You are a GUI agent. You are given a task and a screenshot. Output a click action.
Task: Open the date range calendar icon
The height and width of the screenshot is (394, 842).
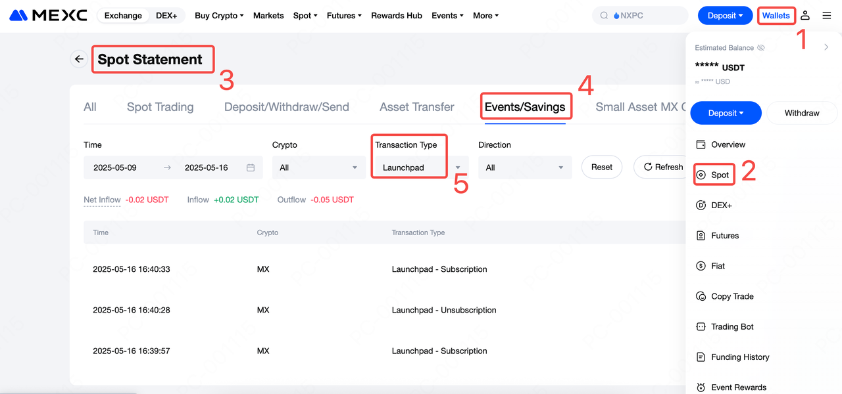tap(251, 167)
